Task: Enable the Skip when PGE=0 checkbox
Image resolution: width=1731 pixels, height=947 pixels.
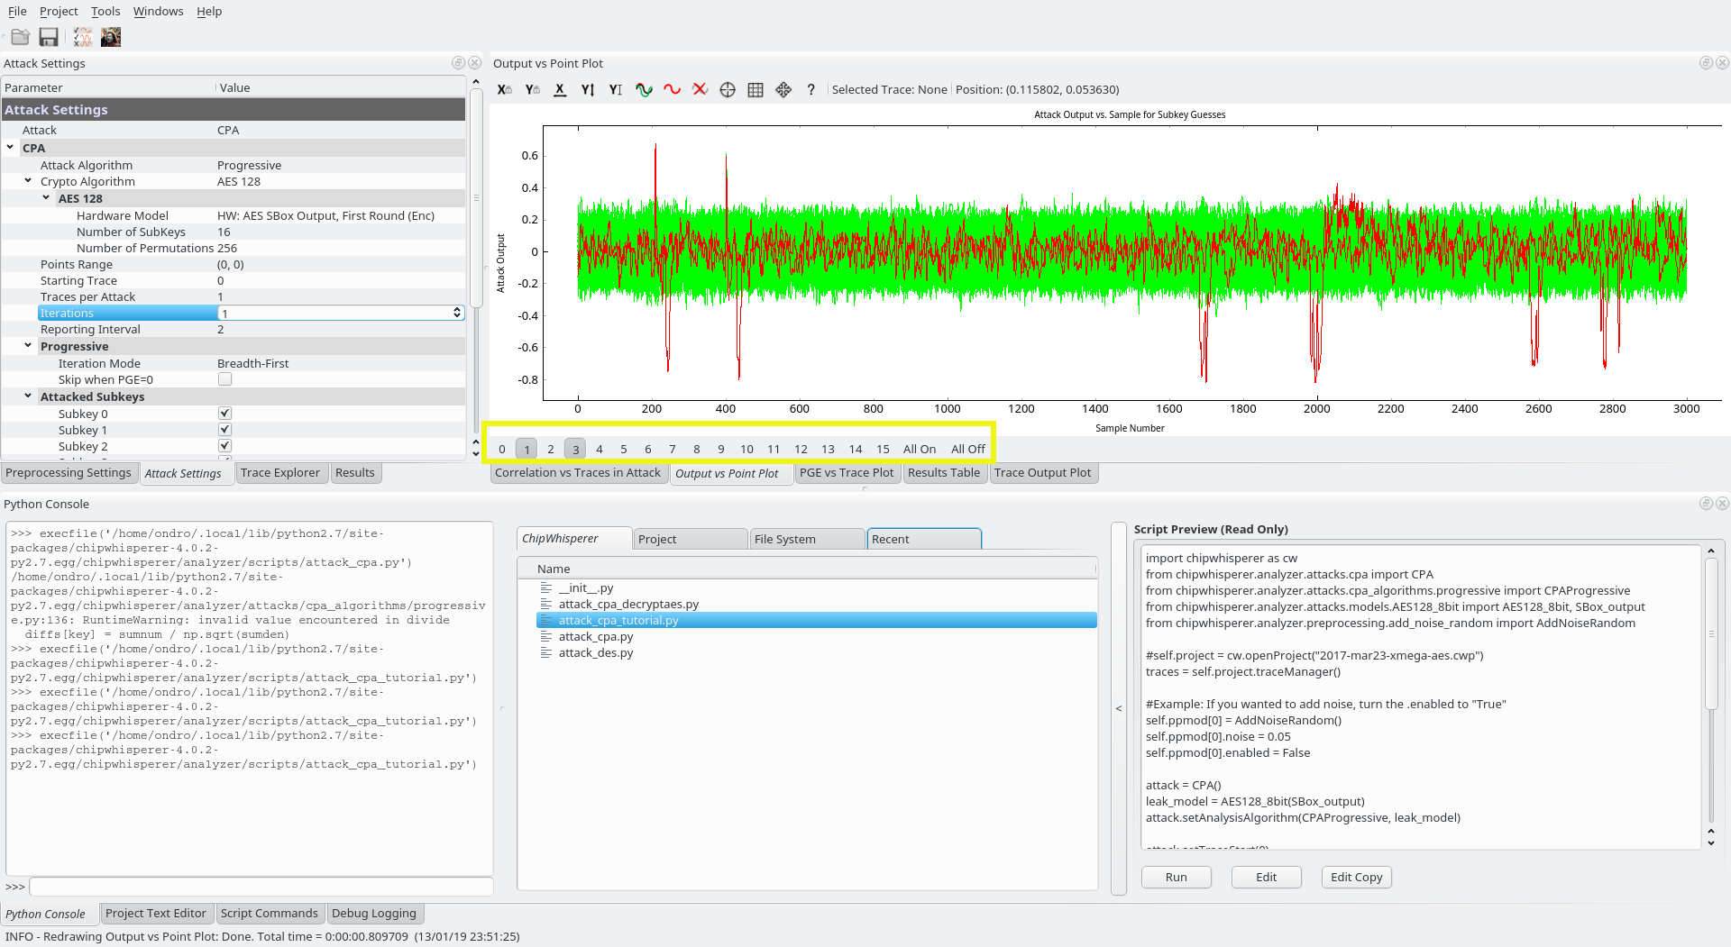Action: [225, 379]
